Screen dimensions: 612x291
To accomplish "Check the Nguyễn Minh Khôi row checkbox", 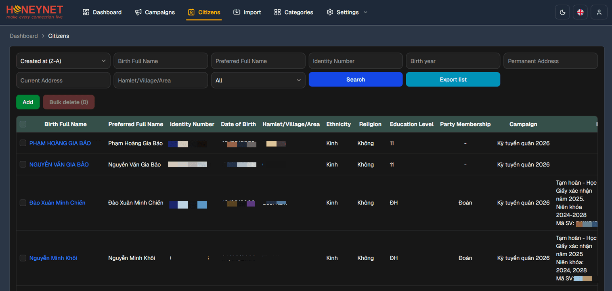I will 23,258.
